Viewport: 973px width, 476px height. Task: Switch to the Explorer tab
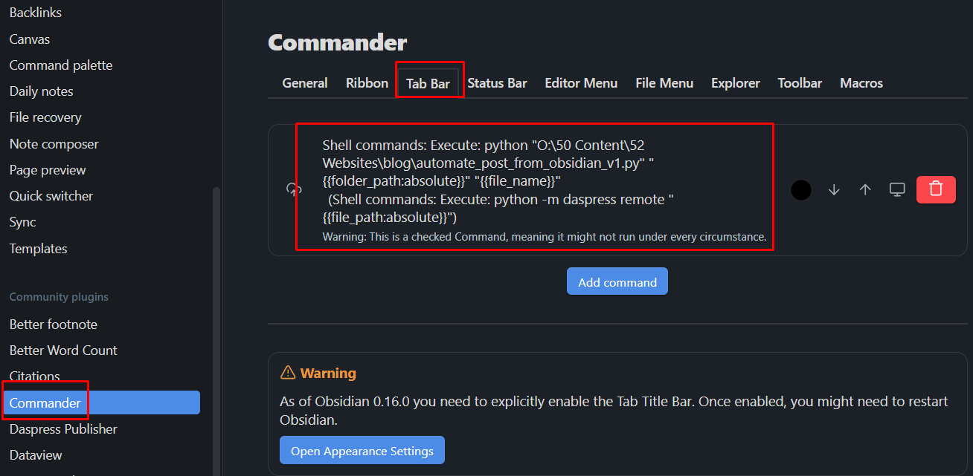click(x=736, y=83)
